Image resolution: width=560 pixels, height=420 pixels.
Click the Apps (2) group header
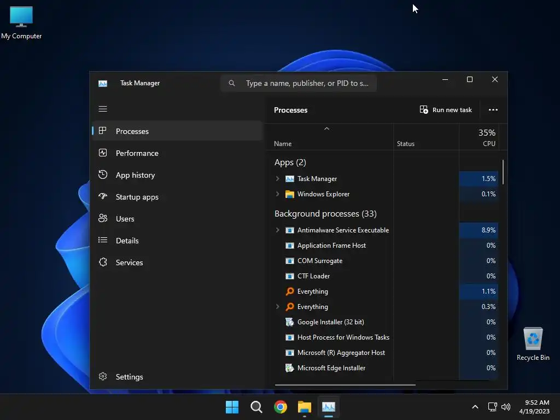tap(290, 162)
